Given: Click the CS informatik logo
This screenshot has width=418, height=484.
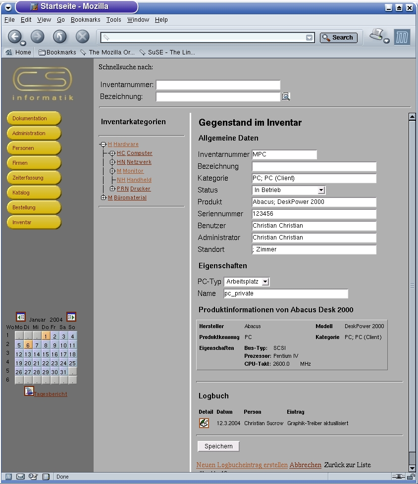Looking at the screenshot, I should point(43,84).
